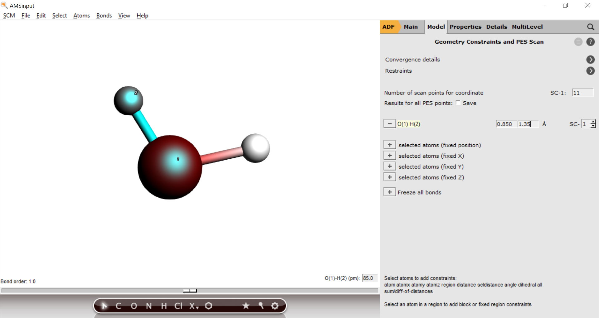
Task: Select the pointer selection tool
Action: click(105, 306)
